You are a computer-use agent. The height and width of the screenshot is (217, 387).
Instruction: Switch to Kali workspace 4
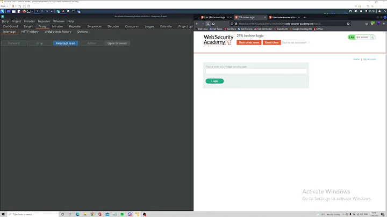52,11
